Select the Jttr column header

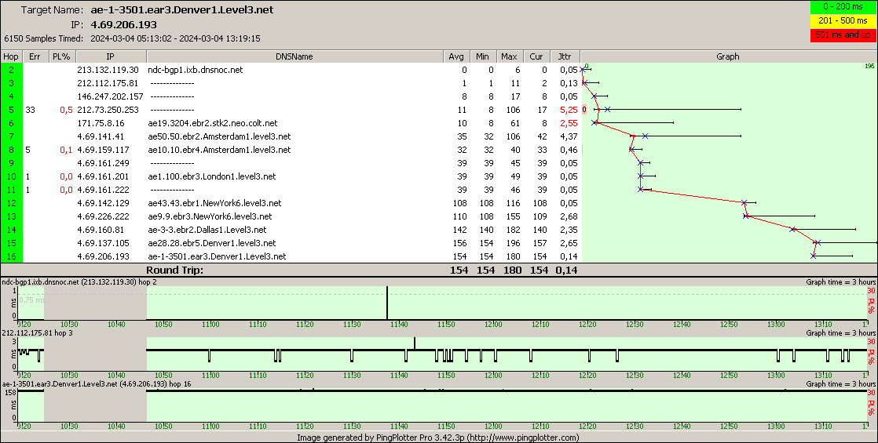(x=564, y=56)
